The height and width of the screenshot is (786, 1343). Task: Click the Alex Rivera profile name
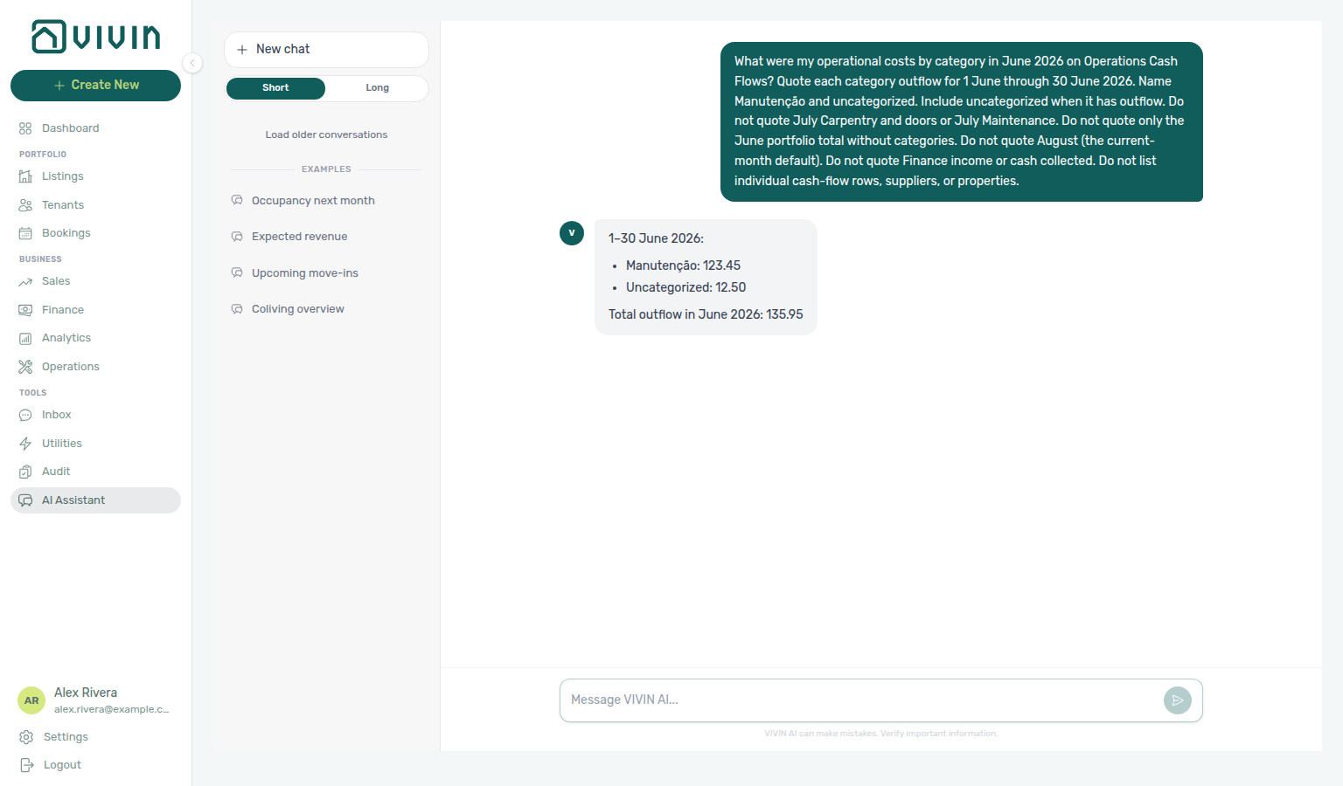(x=86, y=693)
